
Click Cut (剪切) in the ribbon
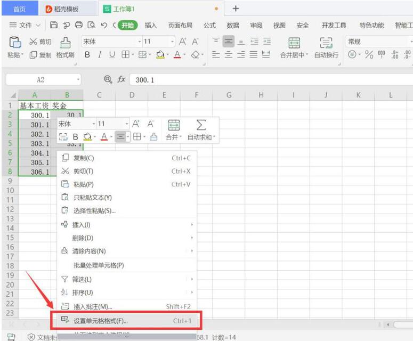pos(41,42)
